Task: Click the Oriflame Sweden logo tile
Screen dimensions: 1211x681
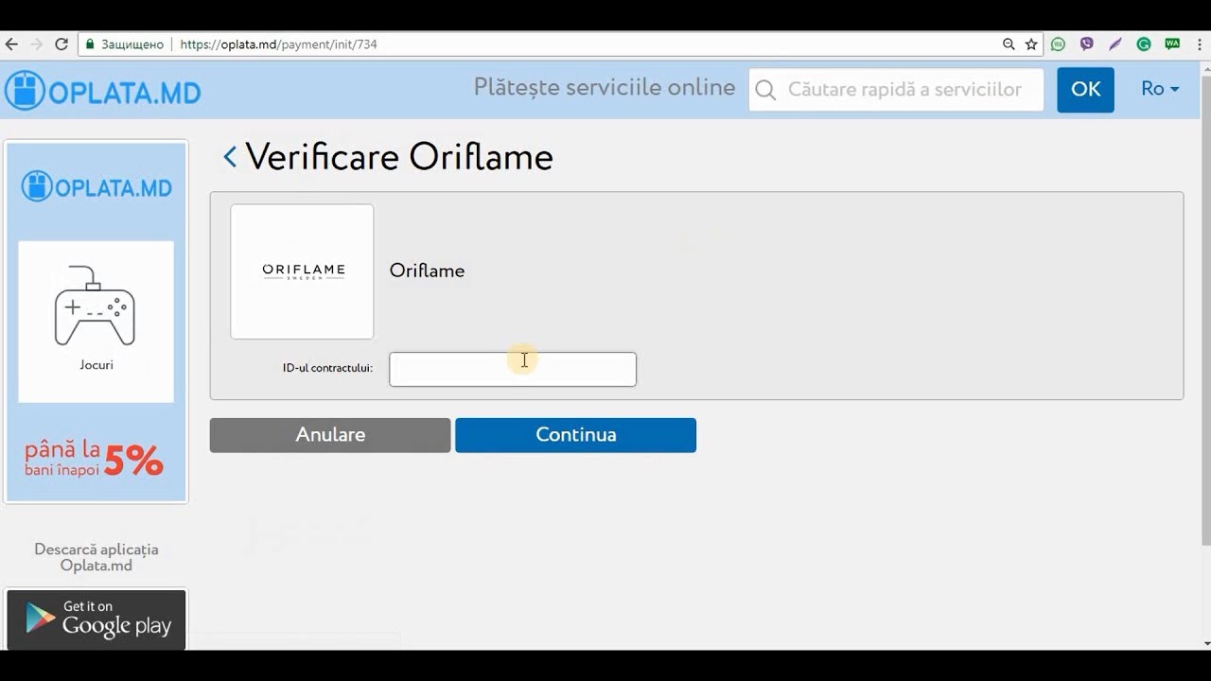Action: pyautogui.click(x=302, y=271)
